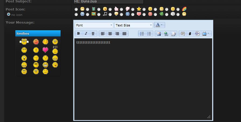
Task: Add the tongue-out smiley in Smilies panel
Action: tap(55, 65)
